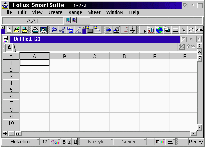Undo the last action with the curved arrow
The image size is (205, 147).
[54, 30]
